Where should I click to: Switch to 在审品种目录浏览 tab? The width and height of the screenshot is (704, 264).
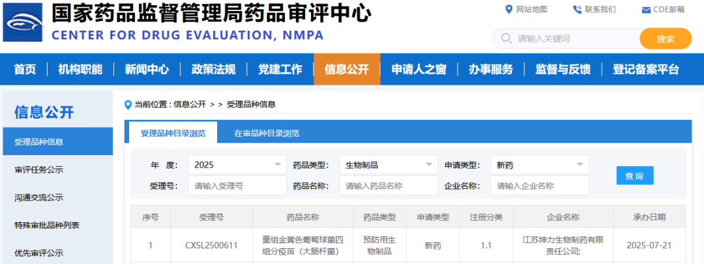(267, 134)
